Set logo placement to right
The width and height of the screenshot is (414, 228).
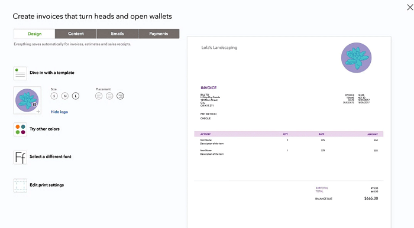click(120, 96)
